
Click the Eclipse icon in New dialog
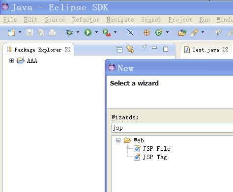[112, 67]
